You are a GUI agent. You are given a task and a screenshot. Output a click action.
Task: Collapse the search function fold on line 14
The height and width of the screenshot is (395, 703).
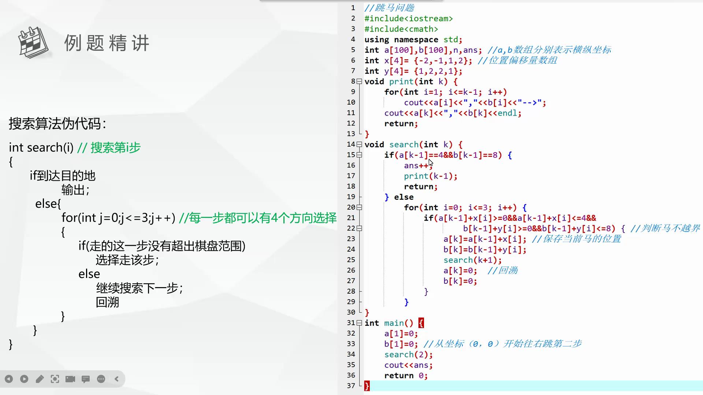(360, 144)
